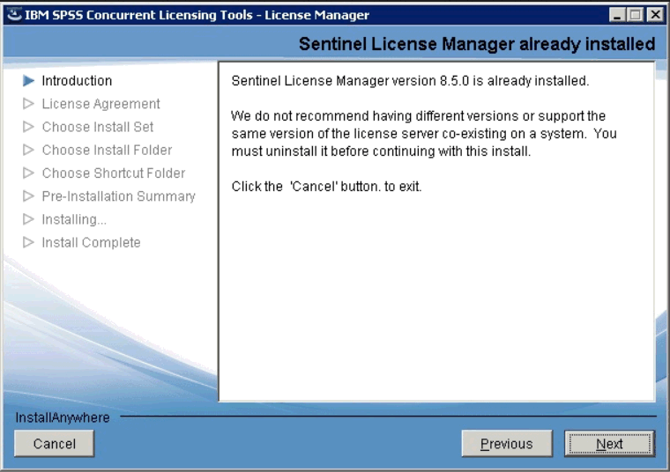This screenshot has width=670, height=472.
Task: Click the arrow beside Choose Shortcut Folder
Action: [28, 173]
